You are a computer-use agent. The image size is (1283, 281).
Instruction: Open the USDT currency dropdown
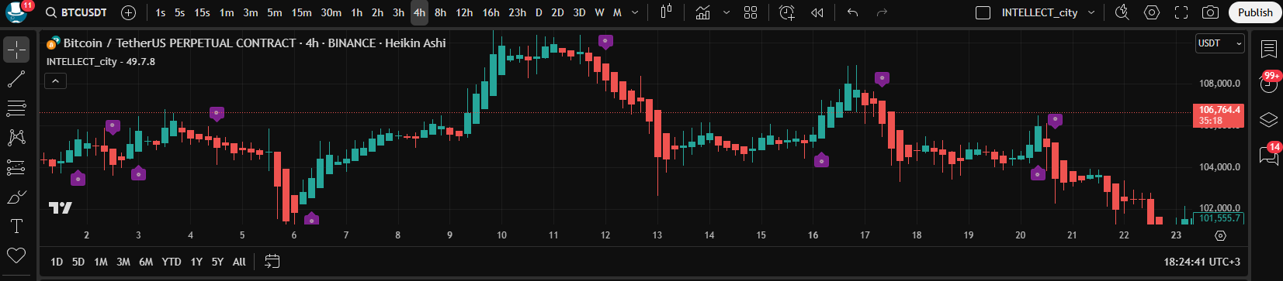click(x=1220, y=43)
